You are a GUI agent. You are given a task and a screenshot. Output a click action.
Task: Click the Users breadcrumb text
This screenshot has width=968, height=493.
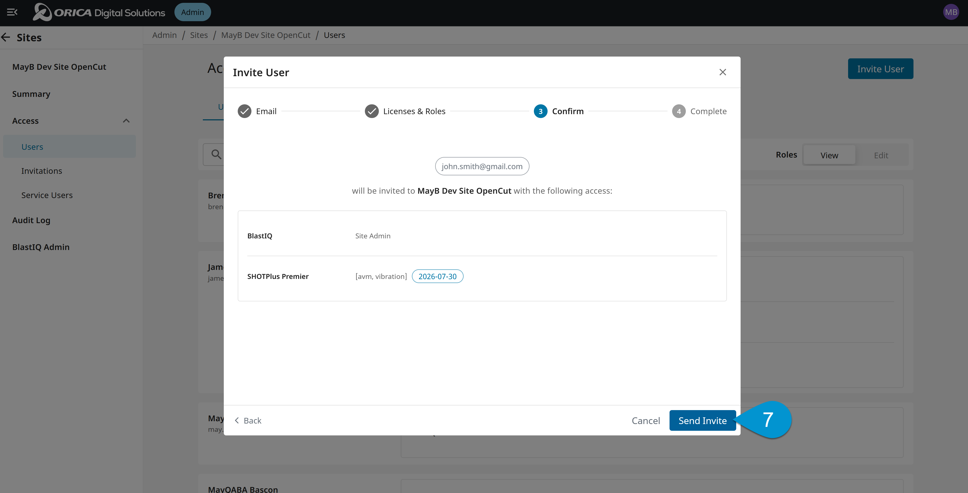click(x=334, y=35)
